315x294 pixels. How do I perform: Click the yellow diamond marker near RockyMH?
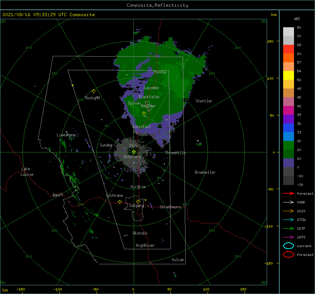[93, 91]
